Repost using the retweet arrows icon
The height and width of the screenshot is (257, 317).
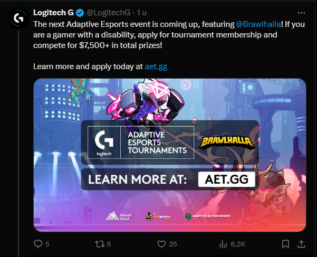click(x=100, y=244)
